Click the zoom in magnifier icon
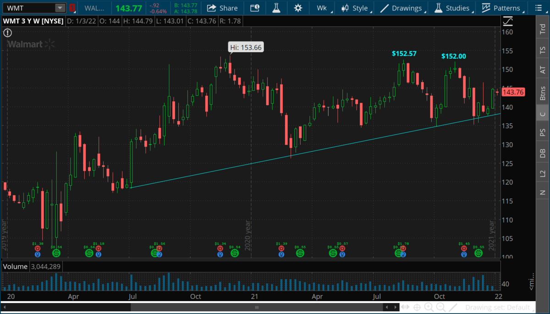Viewport: 550px width, 314px height. coord(428,307)
